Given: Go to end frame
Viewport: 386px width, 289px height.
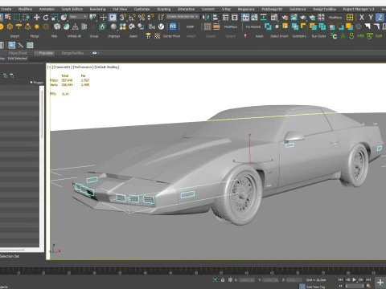Looking at the screenshot, I should click(368, 279).
